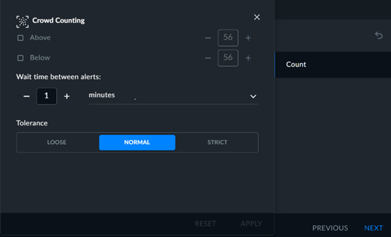391x237 pixels.
Task: Increase the Below threshold with plus
Action: pos(248,58)
